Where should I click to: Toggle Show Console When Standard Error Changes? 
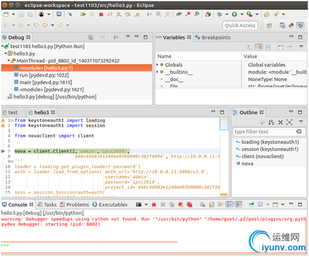(x=238, y=204)
